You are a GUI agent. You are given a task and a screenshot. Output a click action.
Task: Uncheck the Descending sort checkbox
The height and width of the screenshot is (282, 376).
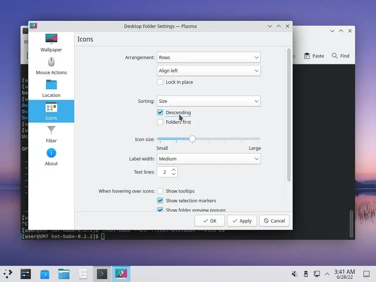160,112
